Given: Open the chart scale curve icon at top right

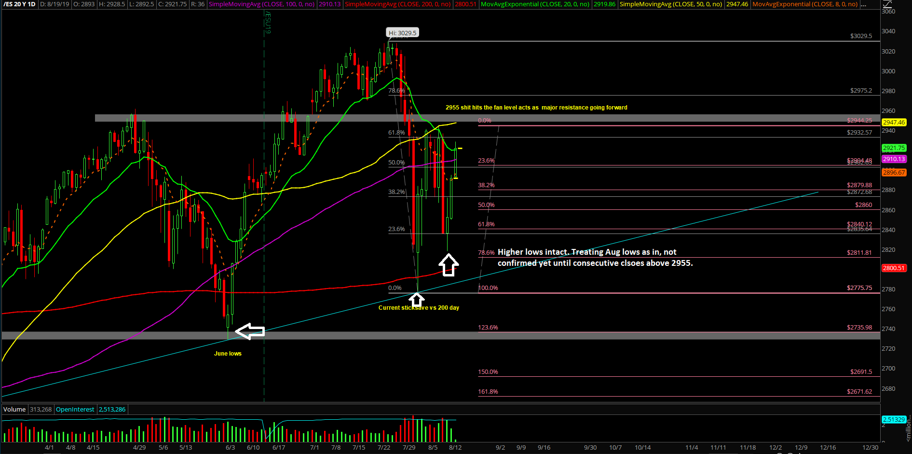Looking at the screenshot, I should [x=887, y=4].
